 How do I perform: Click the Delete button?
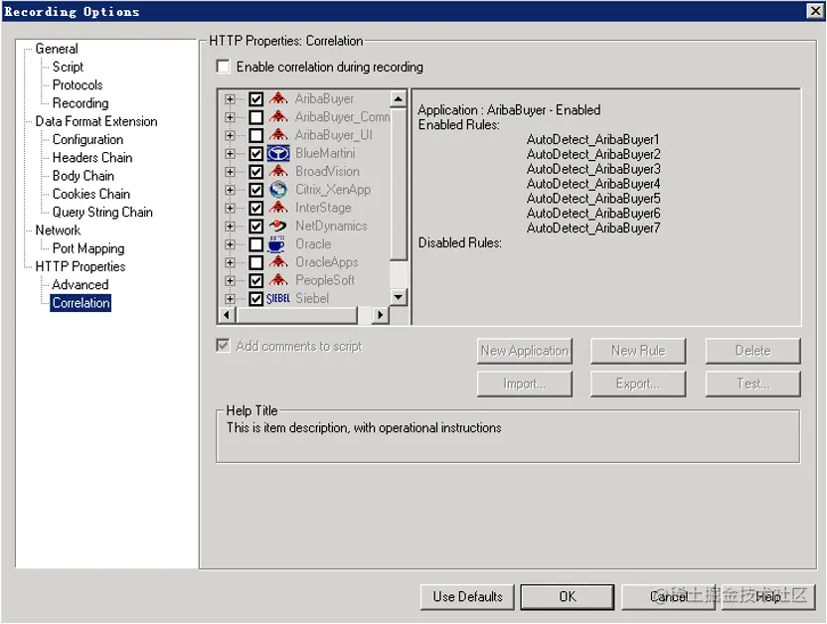tap(753, 351)
